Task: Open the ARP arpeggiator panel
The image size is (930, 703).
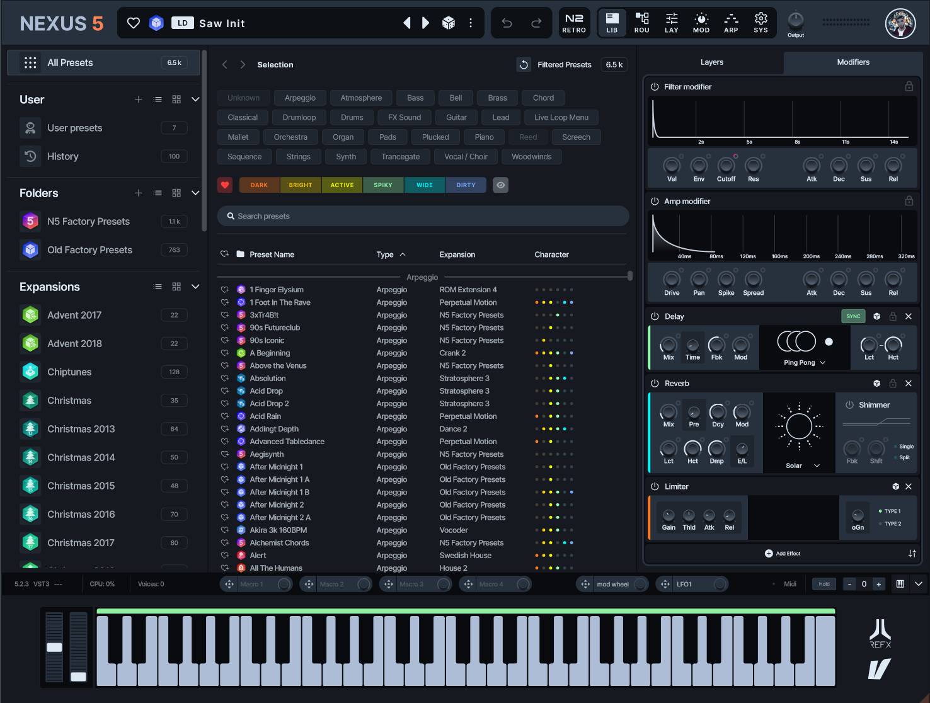Action: pyautogui.click(x=731, y=23)
